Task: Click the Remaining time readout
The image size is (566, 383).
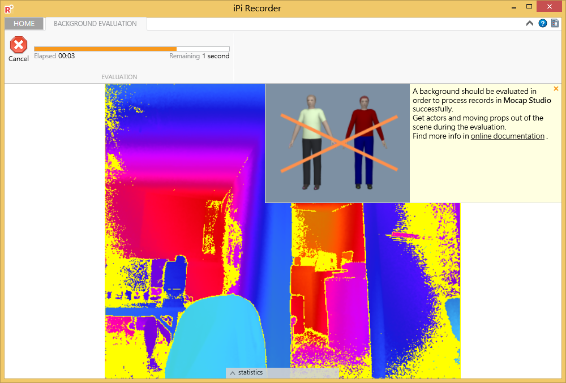Action: pos(199,56)
